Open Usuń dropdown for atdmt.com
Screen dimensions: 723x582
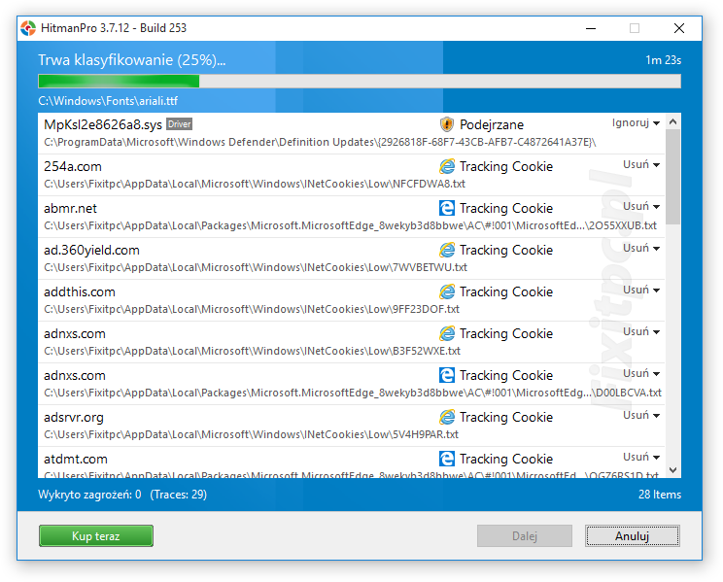click(x=641, y=457)
